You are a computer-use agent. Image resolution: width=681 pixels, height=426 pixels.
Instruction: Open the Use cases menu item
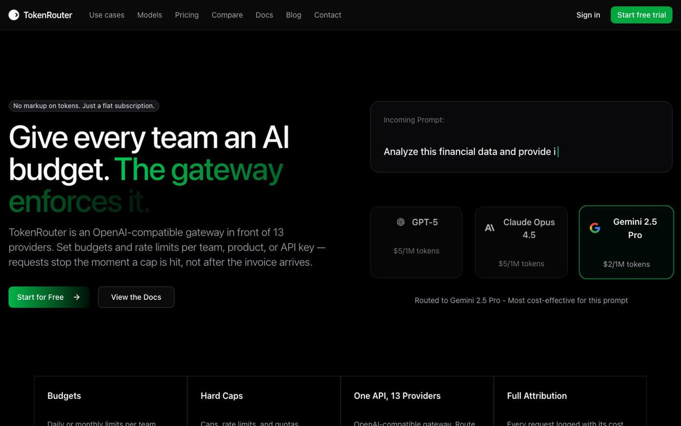coord(107,15)
